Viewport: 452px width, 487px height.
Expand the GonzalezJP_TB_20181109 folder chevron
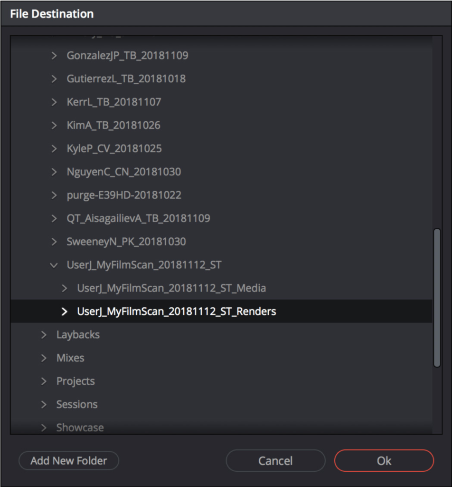(x=54, y=56)
